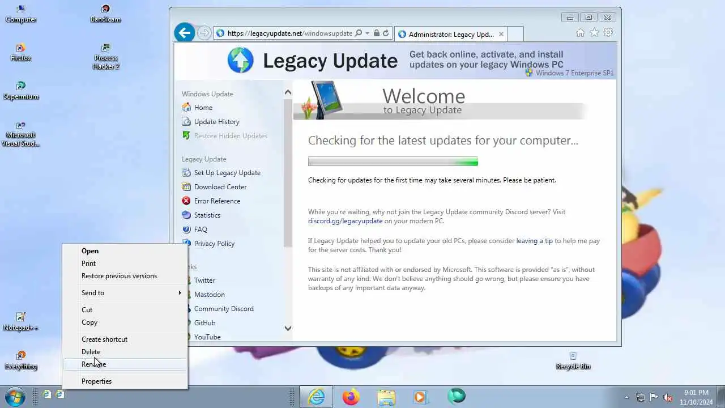Click the Statistics sidebar icon
This screenshot has height=408, width=725.
(x=186, y=215)
